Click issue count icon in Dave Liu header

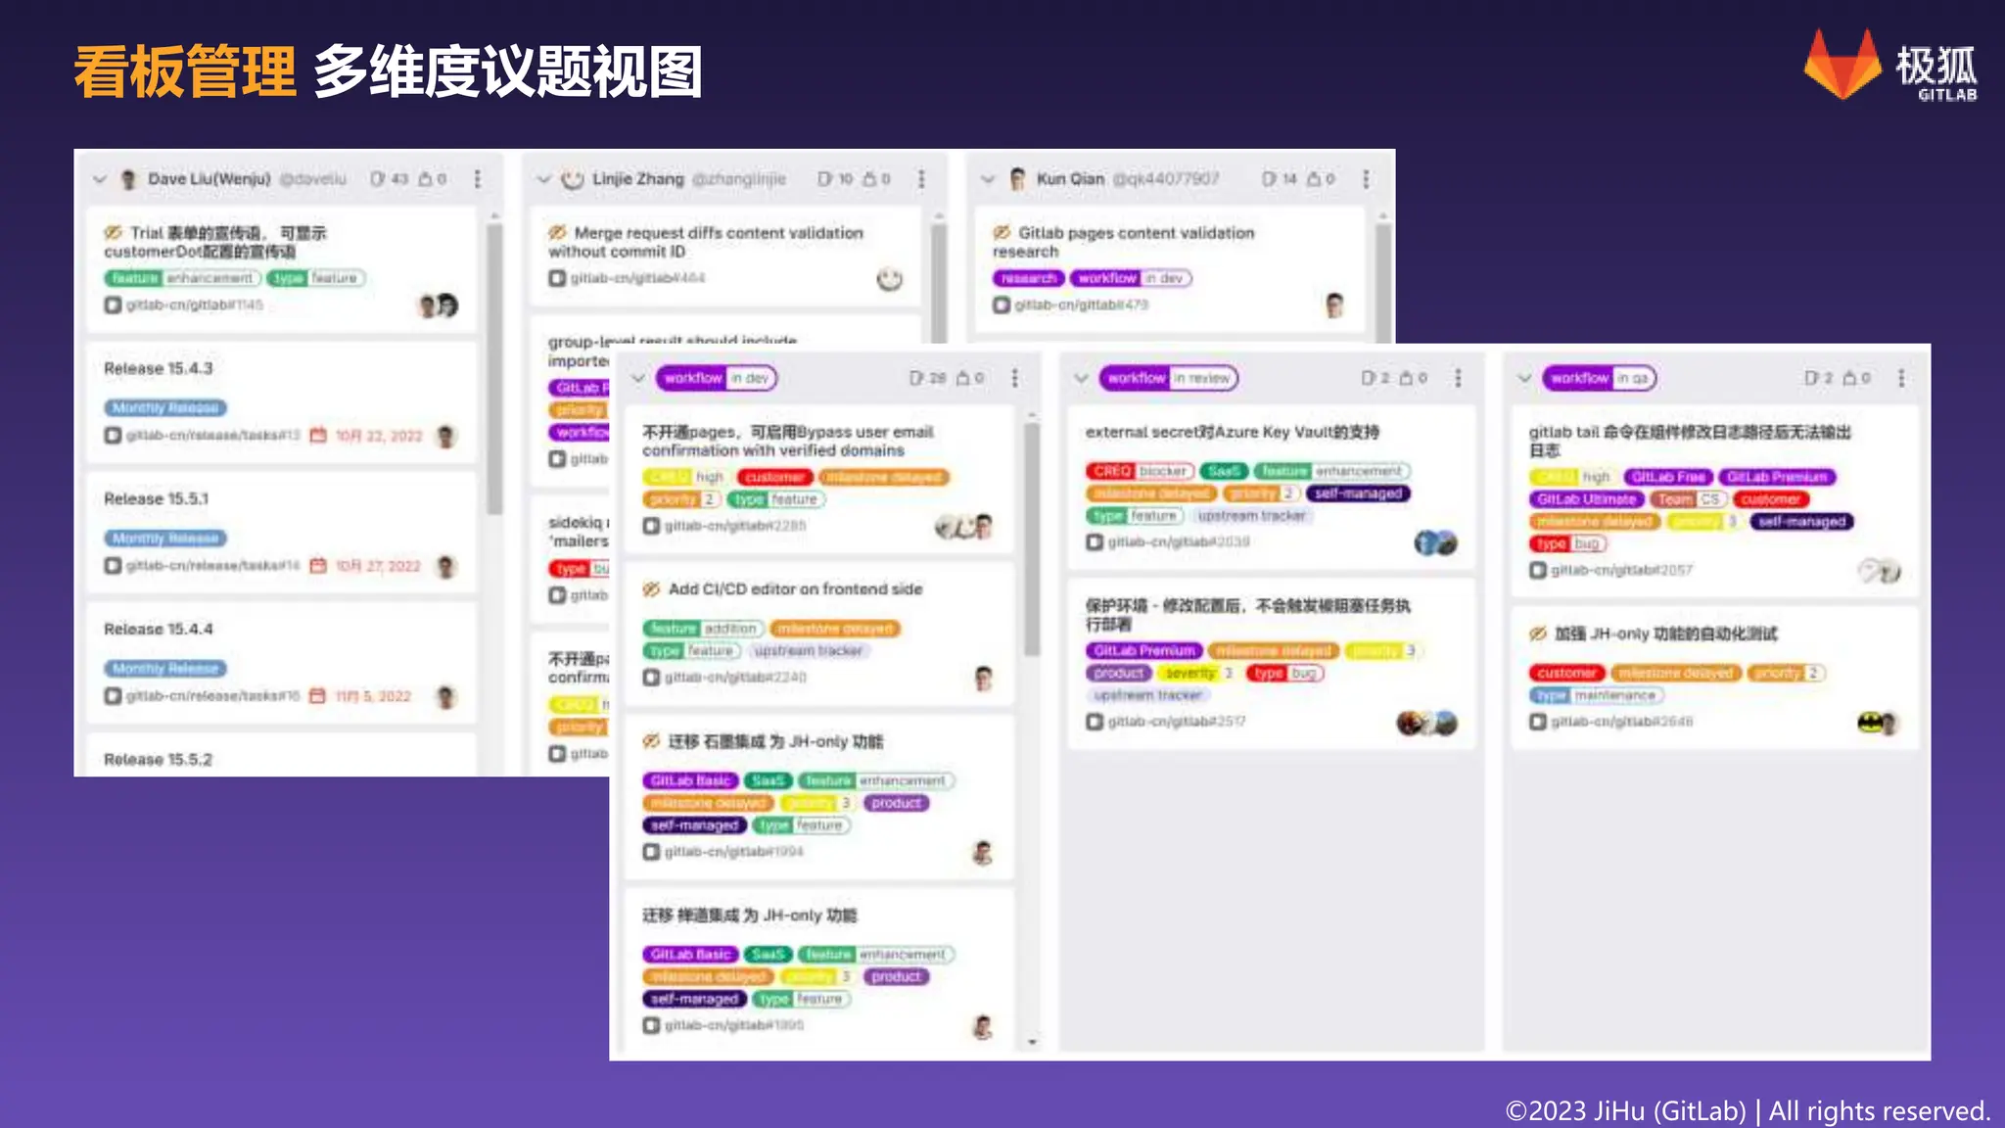[x=378, y=179]
